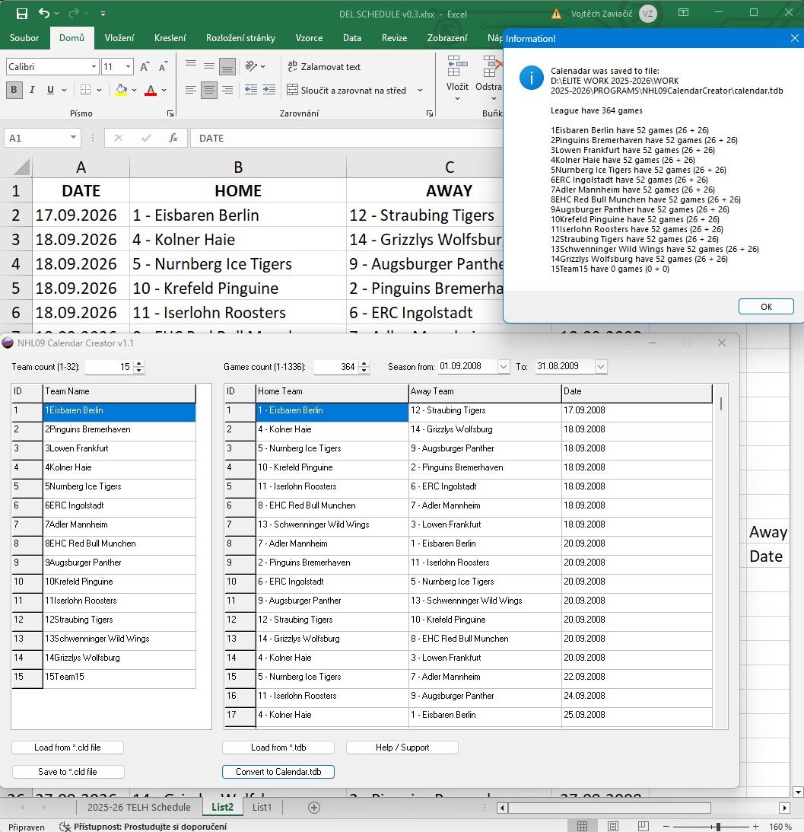
Task: Click the ribbon display options icon
Action: (683, 13)
